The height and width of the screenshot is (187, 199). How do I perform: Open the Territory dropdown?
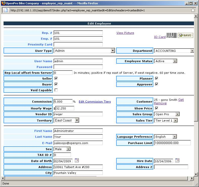tap(77, 121)
